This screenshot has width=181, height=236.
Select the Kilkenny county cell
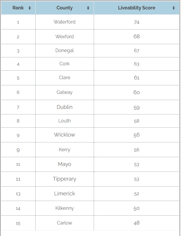(x=65, y=208)
